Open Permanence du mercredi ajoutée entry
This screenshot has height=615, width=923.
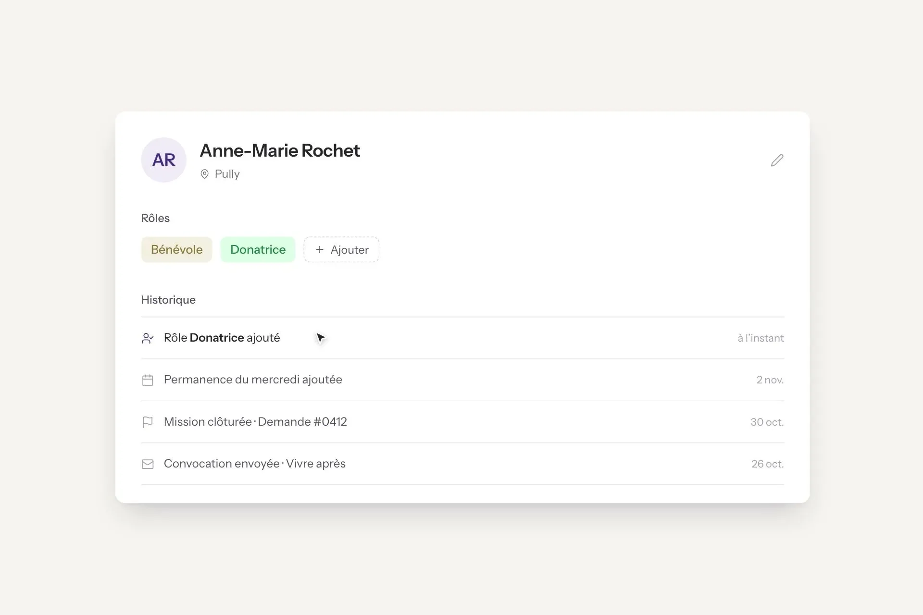(462, 380)
